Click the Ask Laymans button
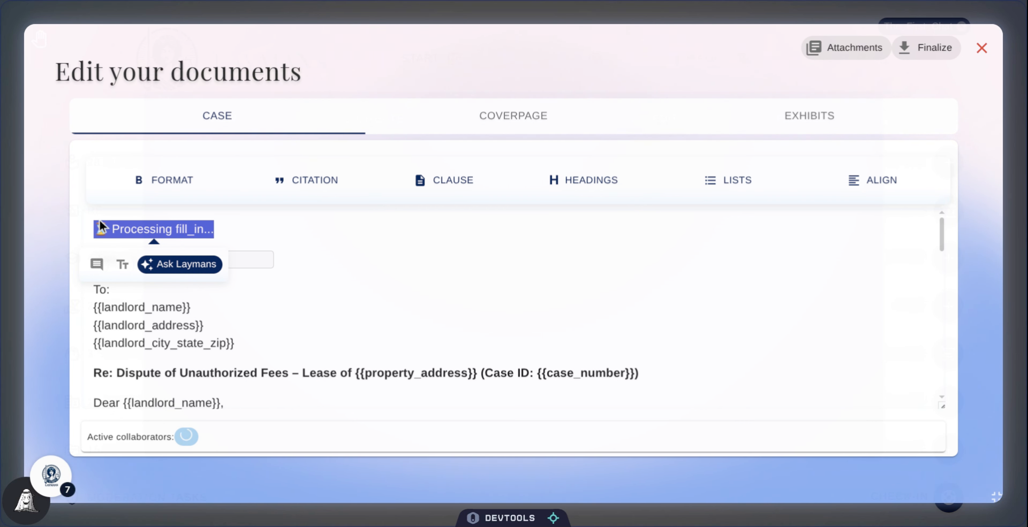Viewport: 1028px width, 527px height. pos(180,264)
